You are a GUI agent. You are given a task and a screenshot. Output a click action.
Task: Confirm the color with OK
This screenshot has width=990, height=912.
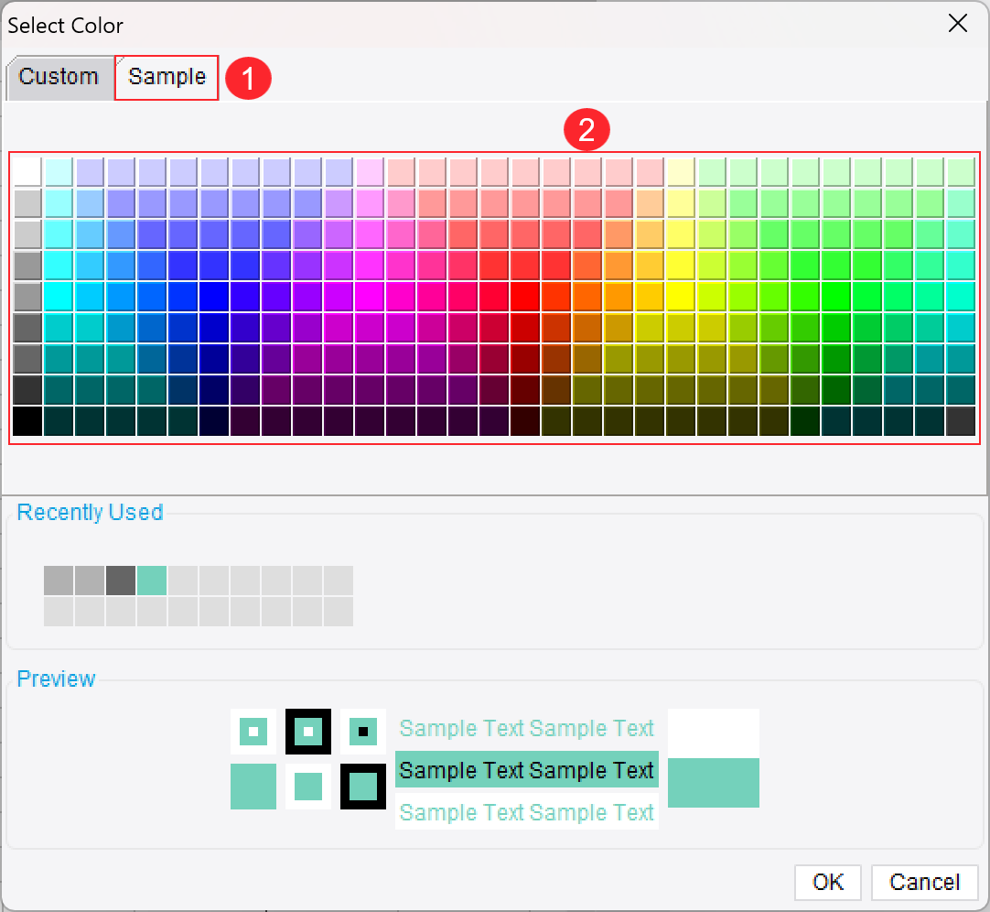(x=828, y=882)
